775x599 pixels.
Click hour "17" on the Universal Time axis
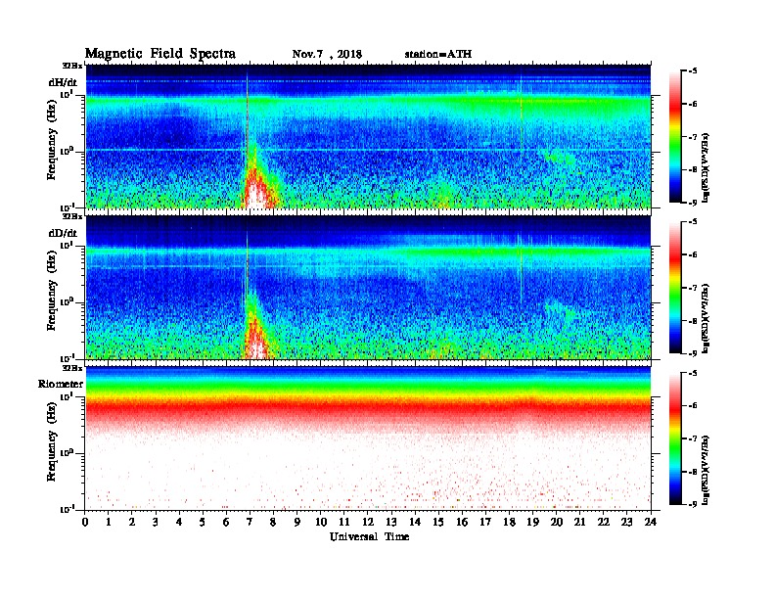click(485, 523)
